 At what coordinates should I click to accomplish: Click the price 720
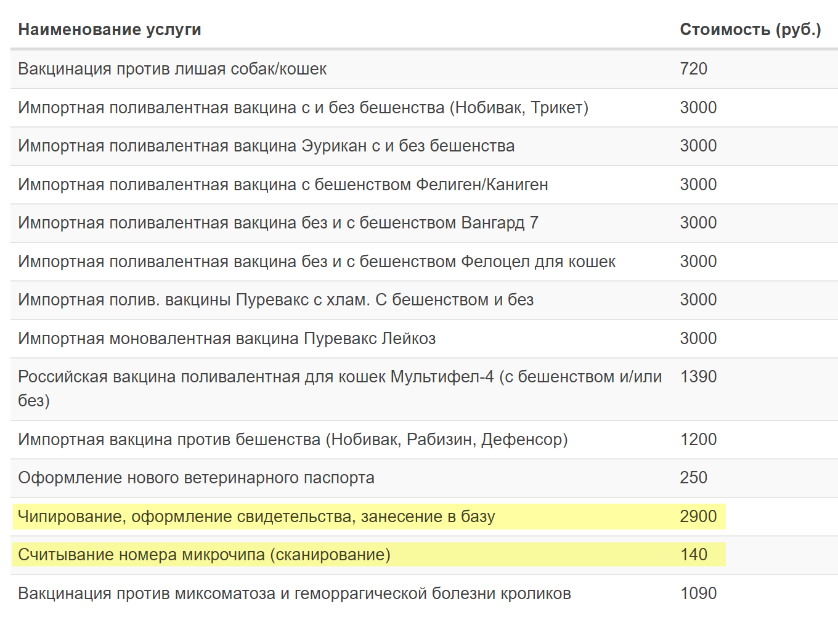pyautogui.click(x=693, y=69)
